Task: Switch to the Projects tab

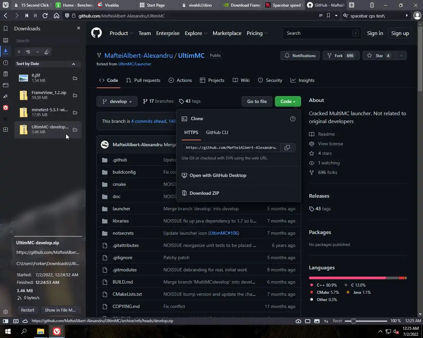Action: click(212, 80)
